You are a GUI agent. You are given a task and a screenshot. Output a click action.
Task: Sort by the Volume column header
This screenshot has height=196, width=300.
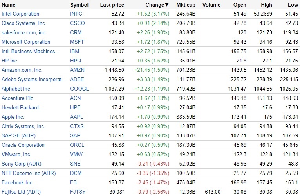(212, 5)
